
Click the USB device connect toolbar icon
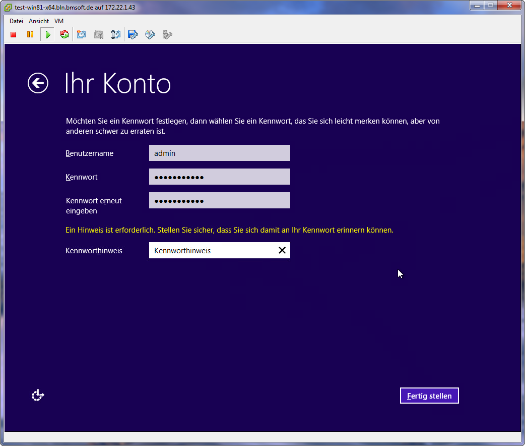coord(167,34)
